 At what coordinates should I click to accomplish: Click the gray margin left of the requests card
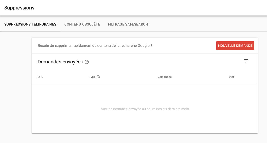[x=16, y=85]
